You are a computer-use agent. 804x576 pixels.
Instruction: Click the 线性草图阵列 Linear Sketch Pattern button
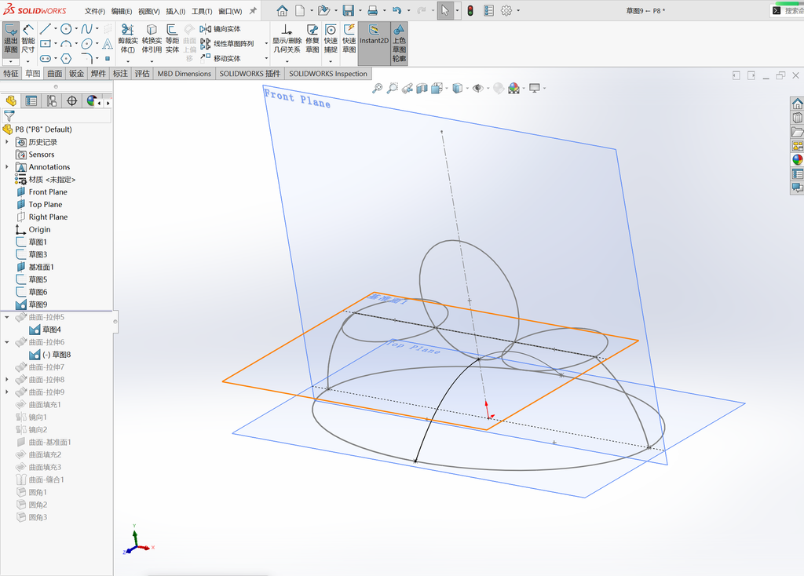tap(227, 44)
